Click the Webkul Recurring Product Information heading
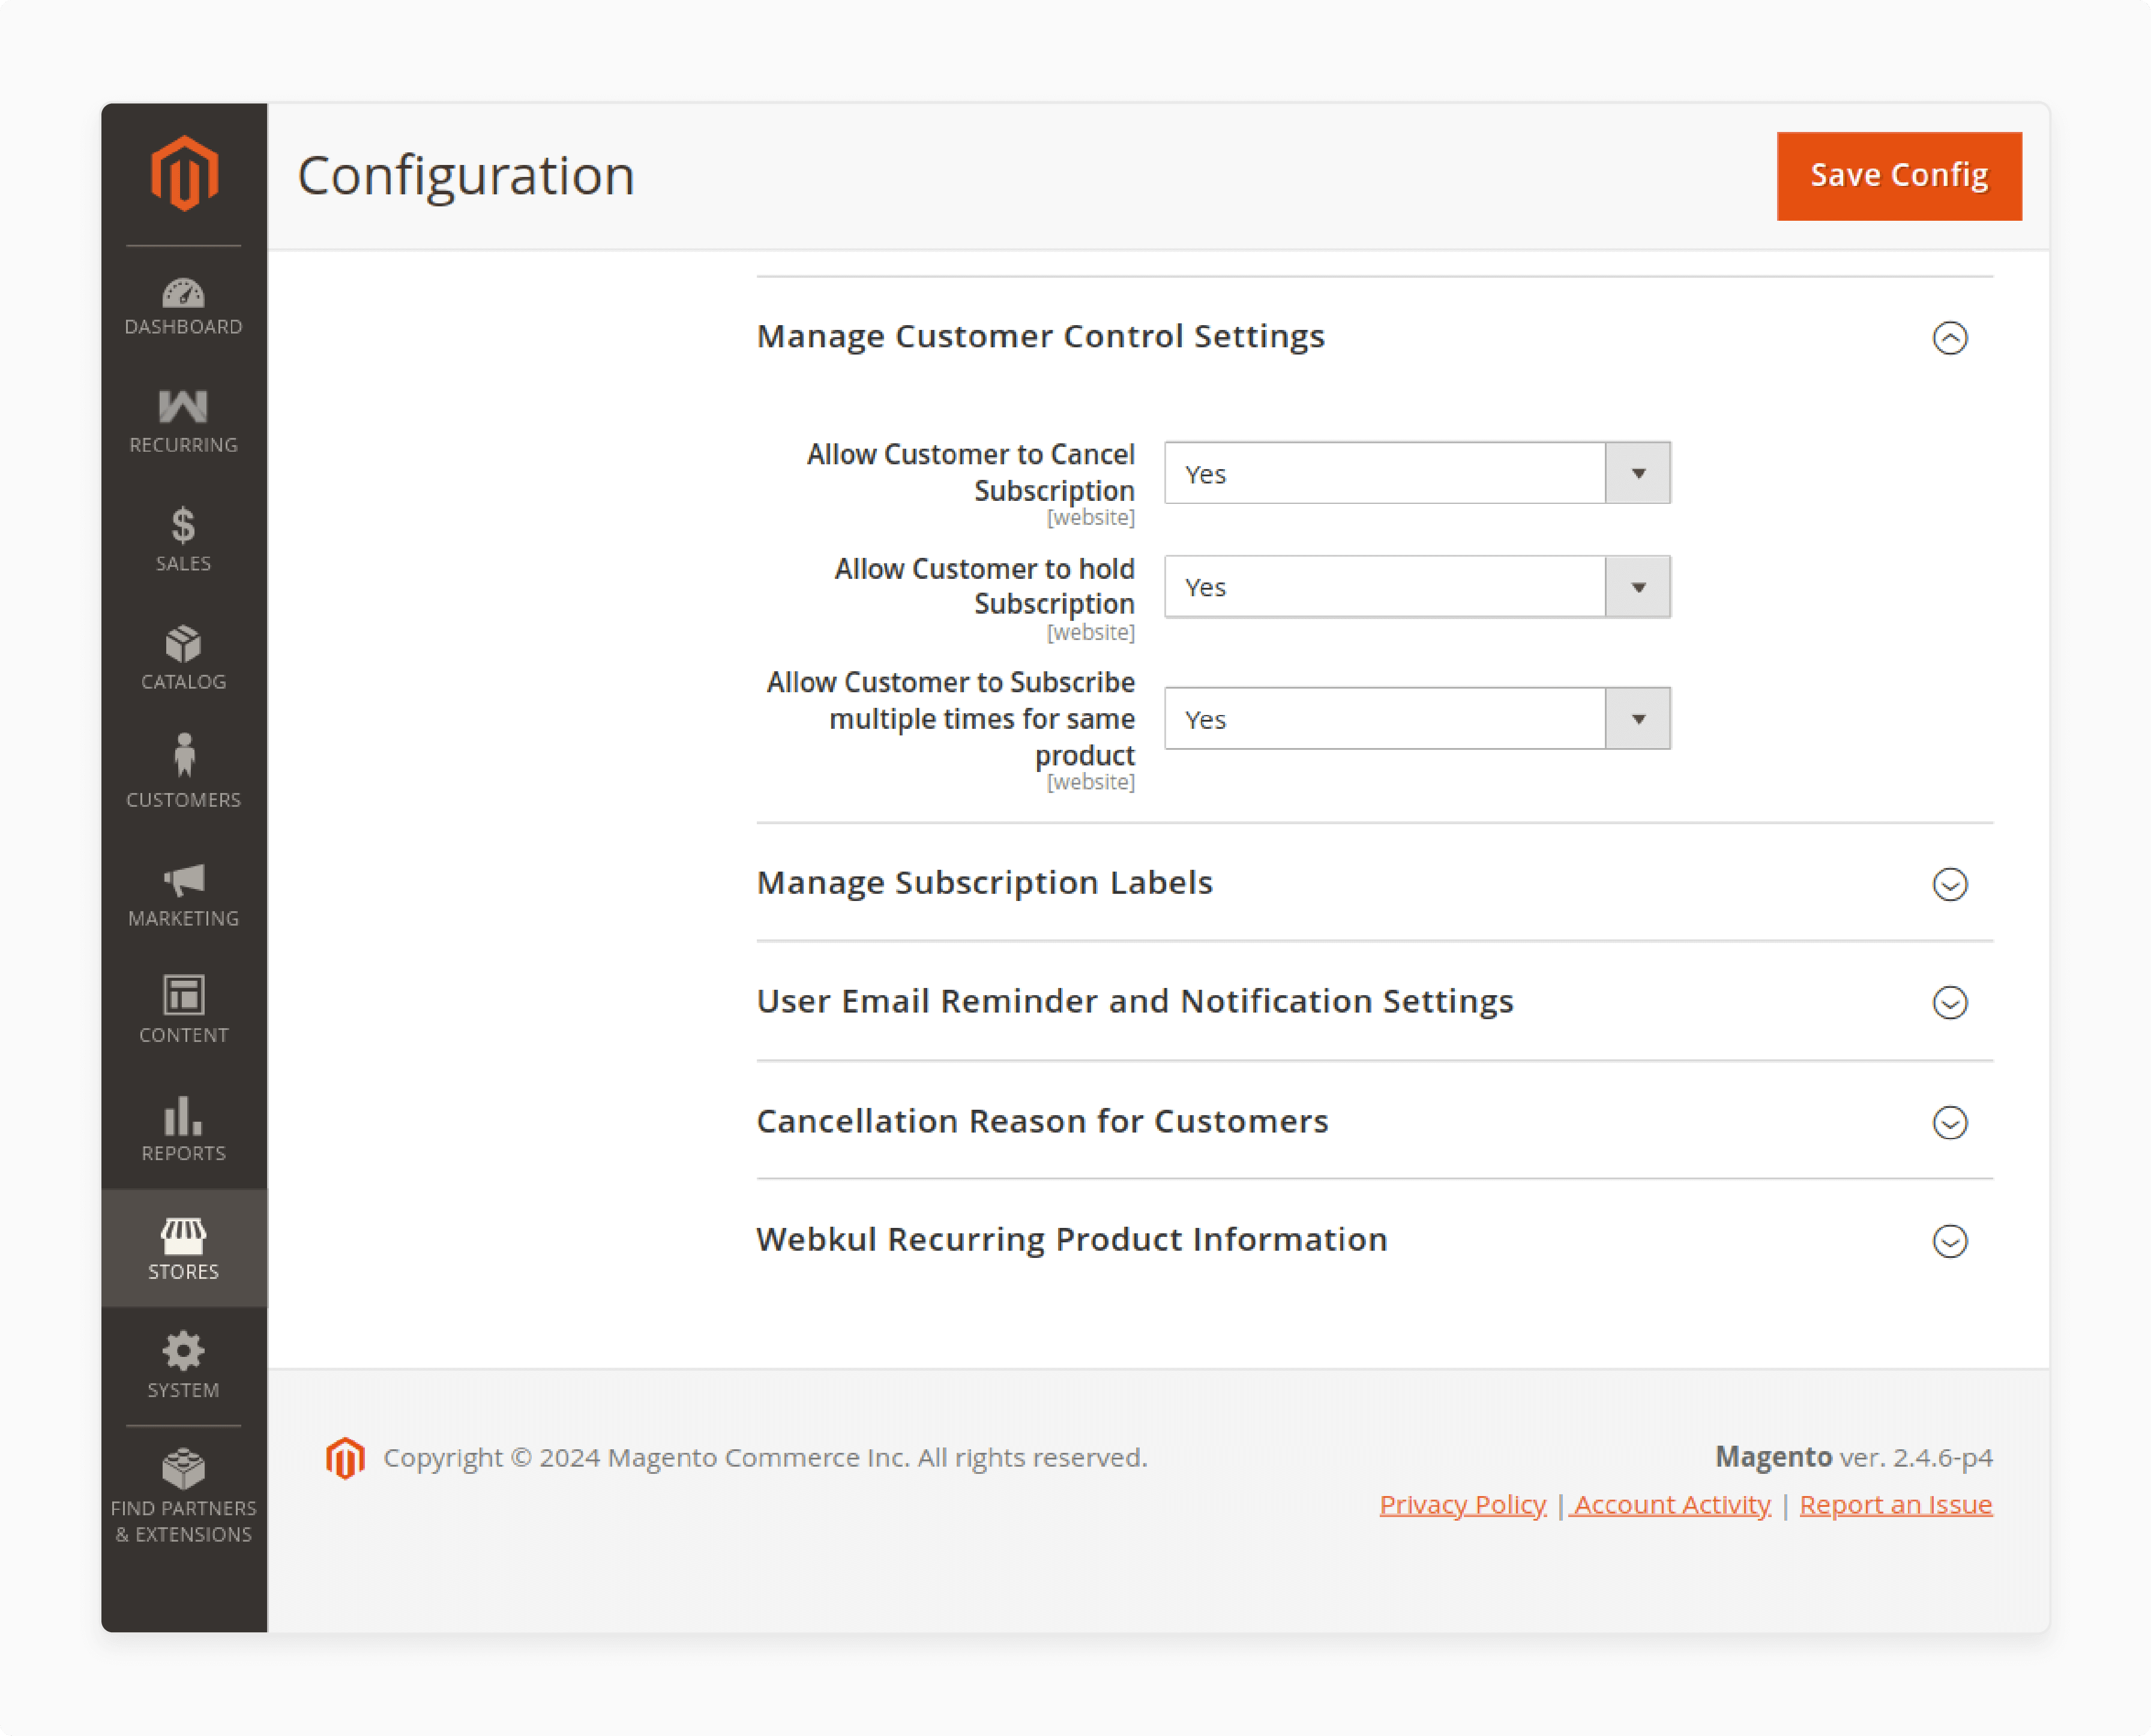The image size is (2151, 1736). click(x=1072, y=1240)
